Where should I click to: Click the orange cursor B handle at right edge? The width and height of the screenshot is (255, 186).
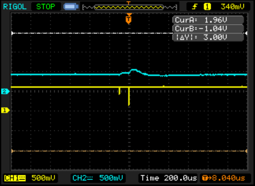(x=246, y=151)
